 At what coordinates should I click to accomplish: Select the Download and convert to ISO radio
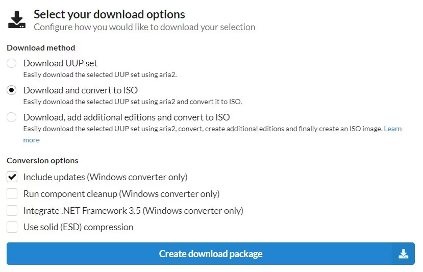(x=12, y=90)
